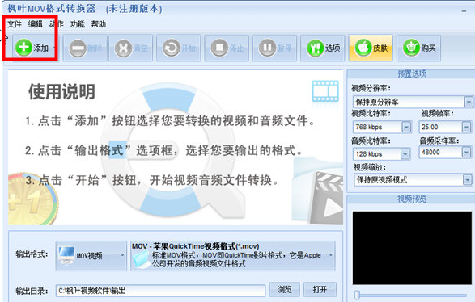Click the MOV视频 monitor icon
Screen dimensions: 475x302
click(66, 255)
